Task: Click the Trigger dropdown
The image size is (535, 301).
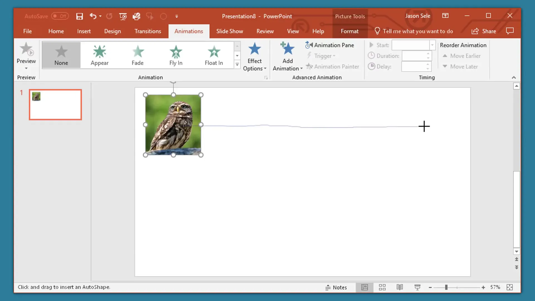Action: [321, 56]
